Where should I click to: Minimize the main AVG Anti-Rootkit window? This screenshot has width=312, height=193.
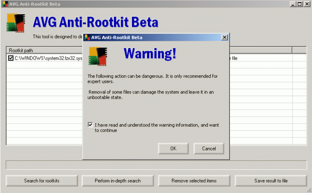click(292, 4)
